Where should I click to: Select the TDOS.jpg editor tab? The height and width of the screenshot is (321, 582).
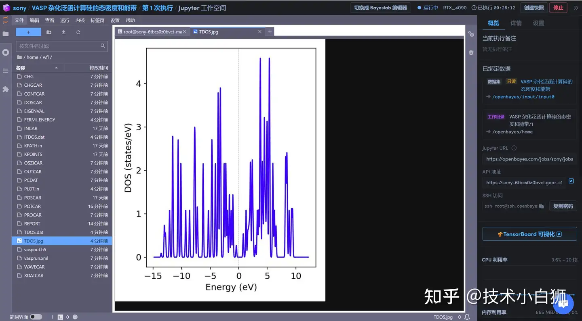227,31
